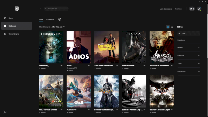Open the Store page from sidebar
The image size is (208, 117).
(x=10, y=18)
